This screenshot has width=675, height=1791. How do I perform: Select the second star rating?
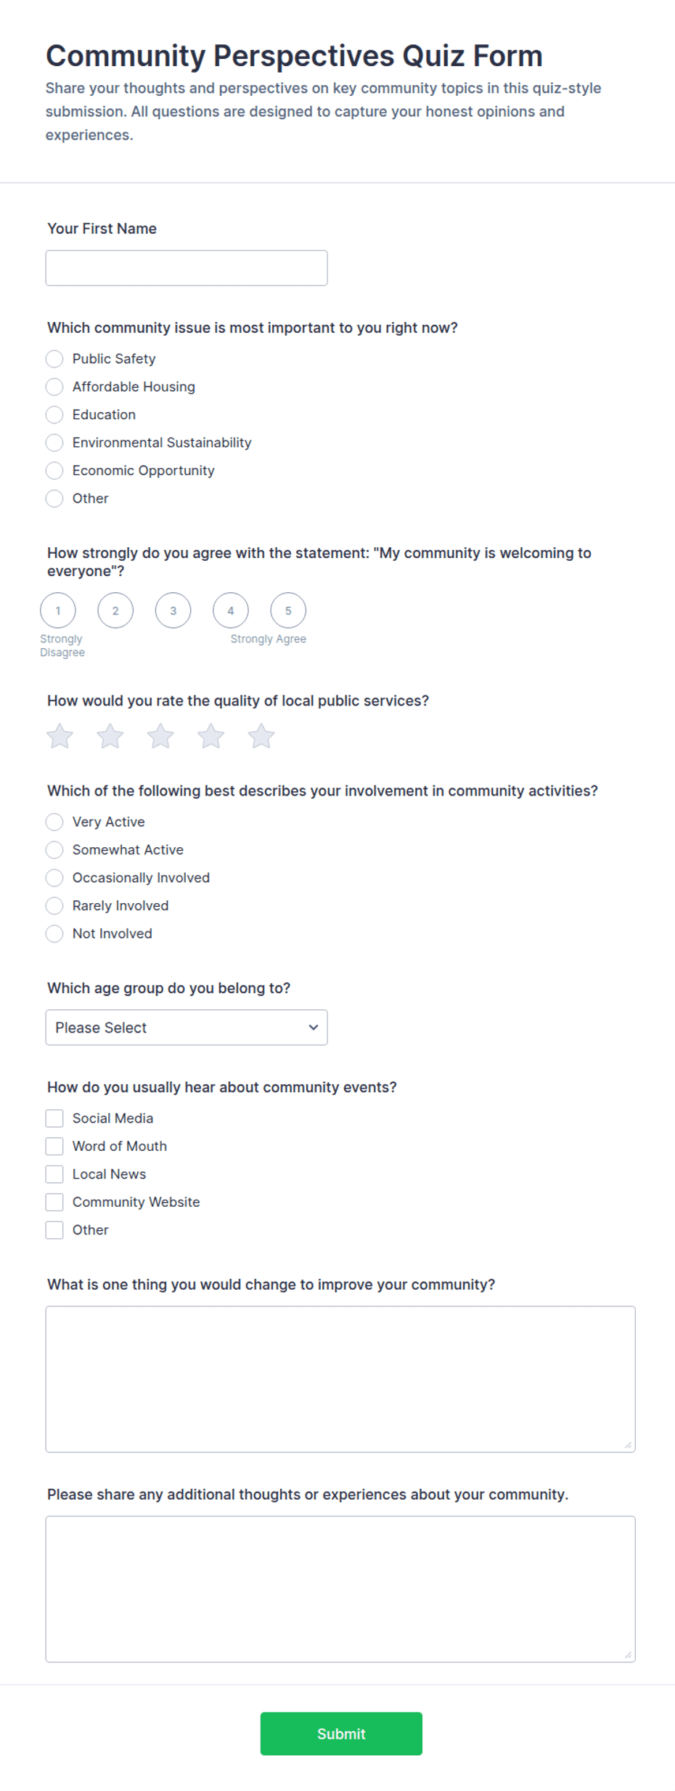click(x=110, y=736)
